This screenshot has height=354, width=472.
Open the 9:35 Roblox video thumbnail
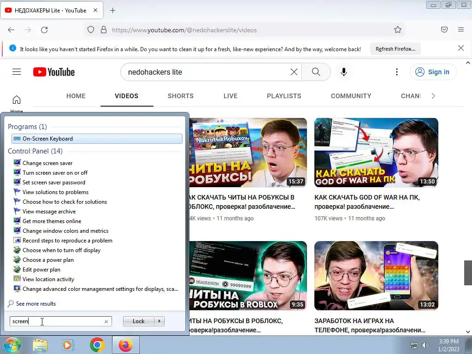click(x=248, y=276)
